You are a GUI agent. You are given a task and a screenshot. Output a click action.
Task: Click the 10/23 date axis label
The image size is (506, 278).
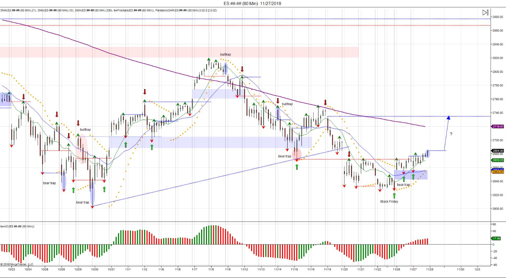11,269
